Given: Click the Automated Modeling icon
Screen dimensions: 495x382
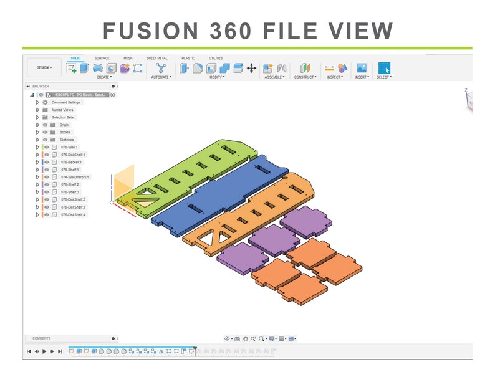Looking at the screenshot, I should click(161, 68).
